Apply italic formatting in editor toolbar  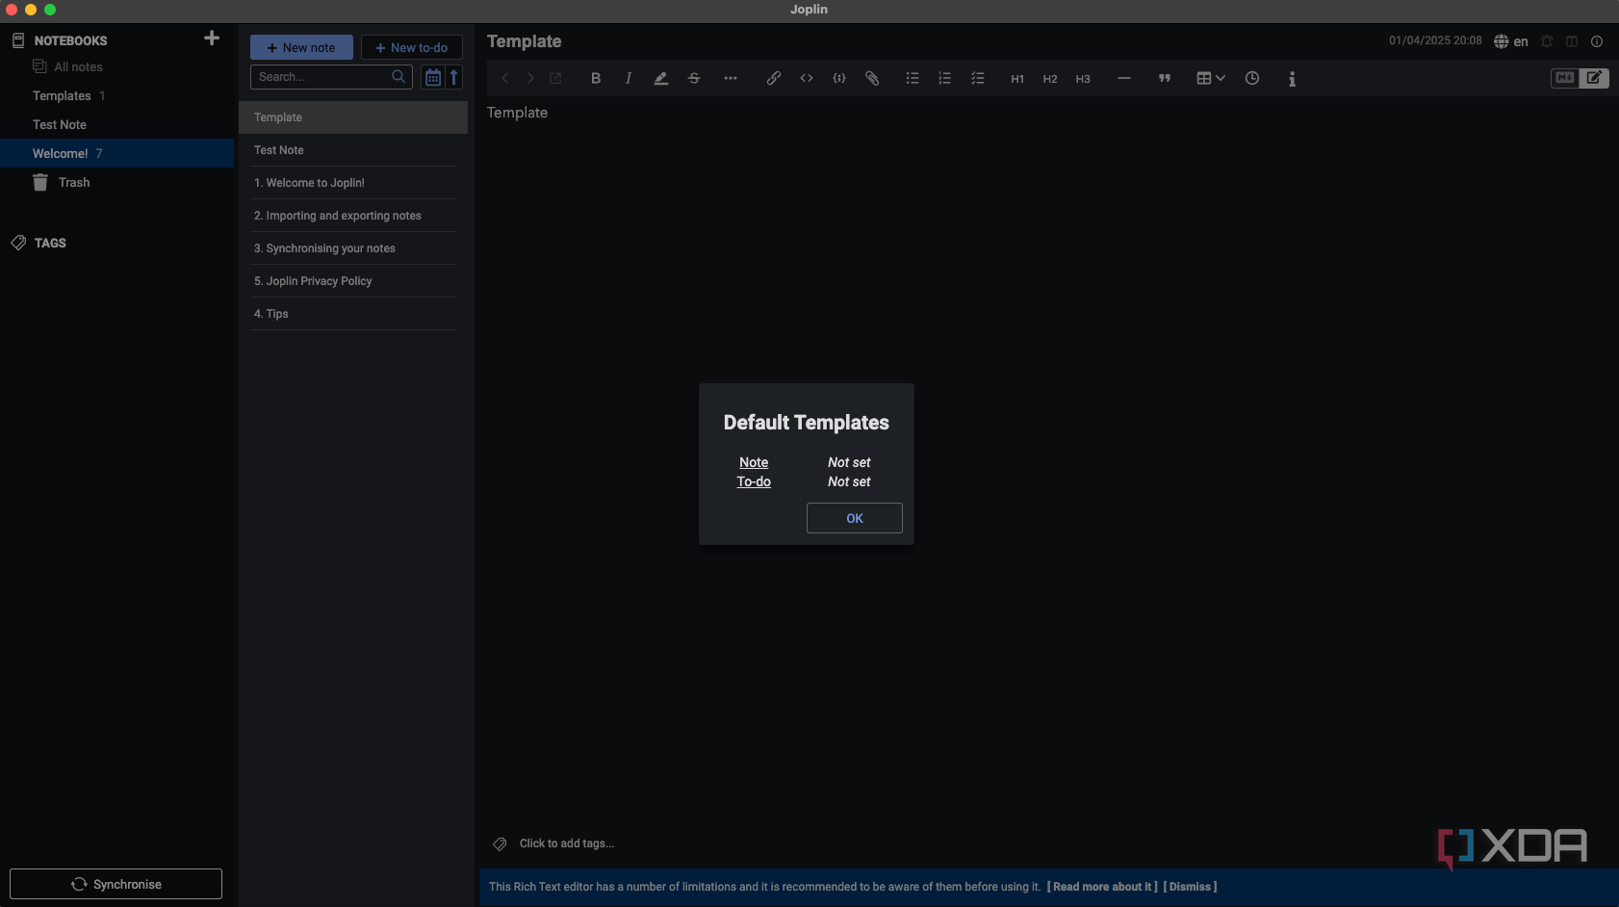point(629,79)
